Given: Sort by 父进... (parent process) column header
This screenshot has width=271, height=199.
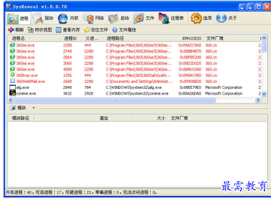Looking at the screenshot, I should point(93,38).
